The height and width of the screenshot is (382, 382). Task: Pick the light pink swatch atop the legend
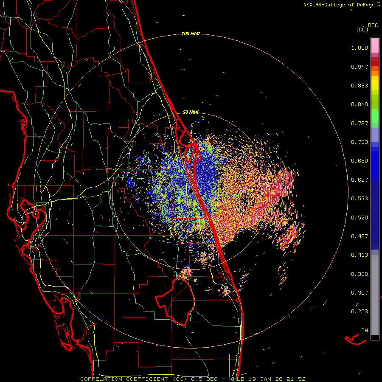pos(375,45)
